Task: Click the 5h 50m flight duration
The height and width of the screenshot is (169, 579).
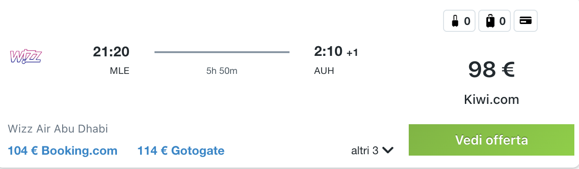Action: click(222, 71)
